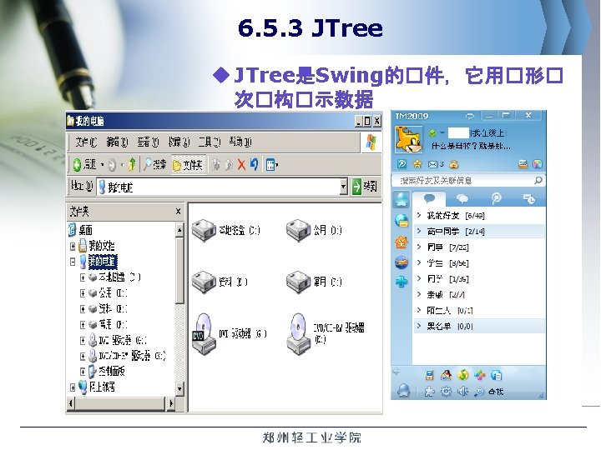Open the 收藏 menu in Explorer

tap(179, 142)
